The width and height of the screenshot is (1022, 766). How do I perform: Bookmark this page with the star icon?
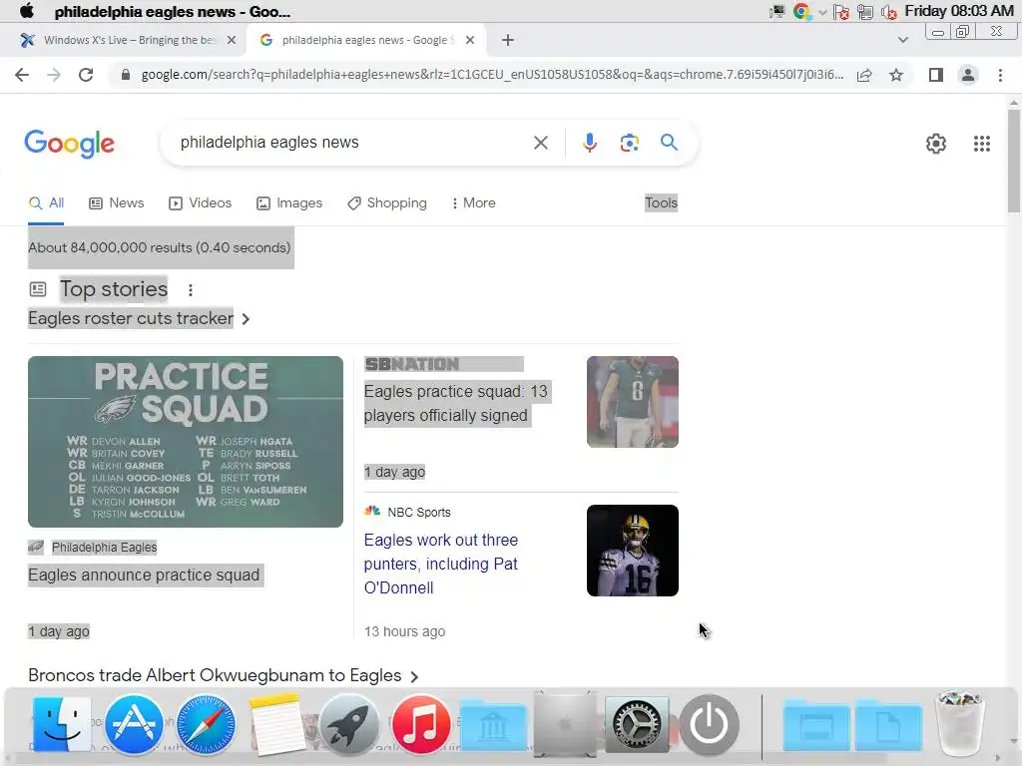pyautogui.click(x=896, y=75)
